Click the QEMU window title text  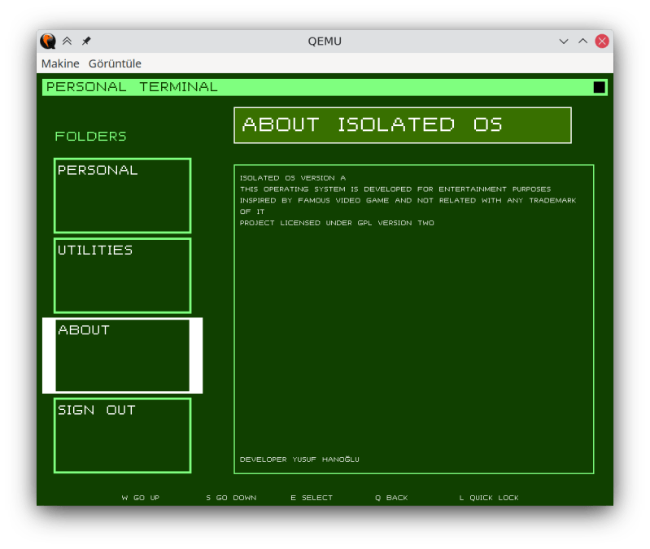[x=325, y=41]
